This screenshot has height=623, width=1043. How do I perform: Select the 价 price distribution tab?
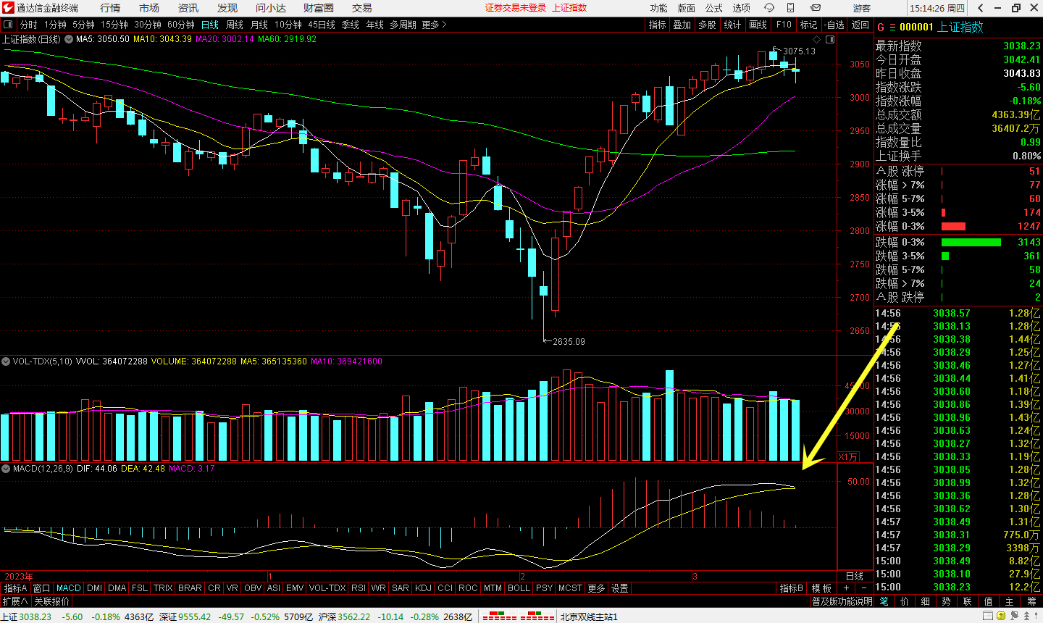pos(905,601)
